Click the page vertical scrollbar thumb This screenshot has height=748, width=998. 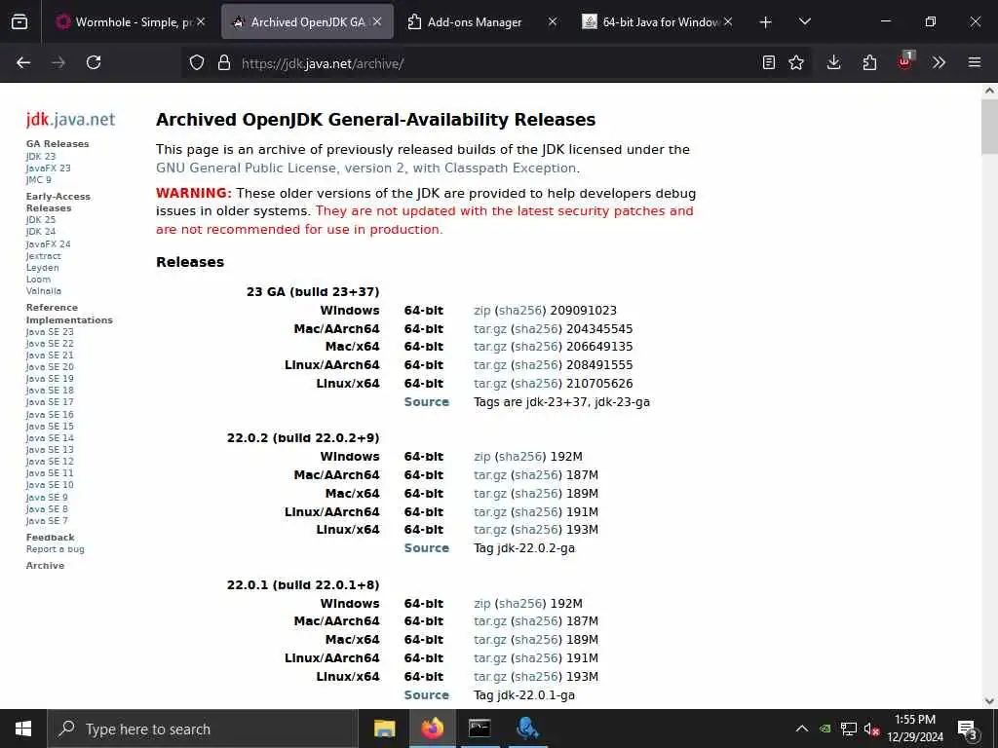click(x=989, y=127)
